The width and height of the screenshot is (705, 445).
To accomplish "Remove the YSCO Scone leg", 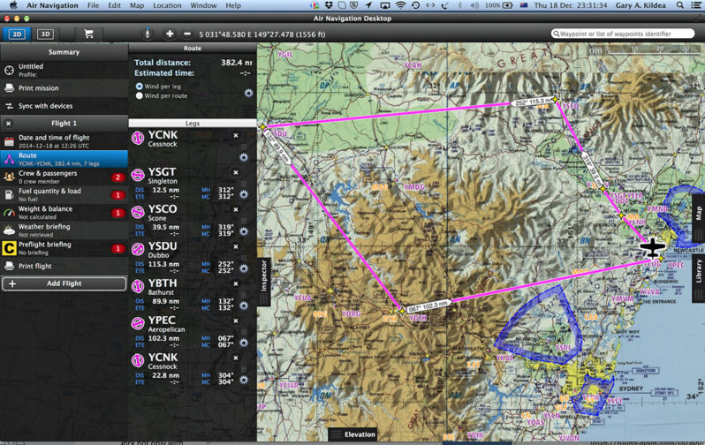I will point(236,209).
